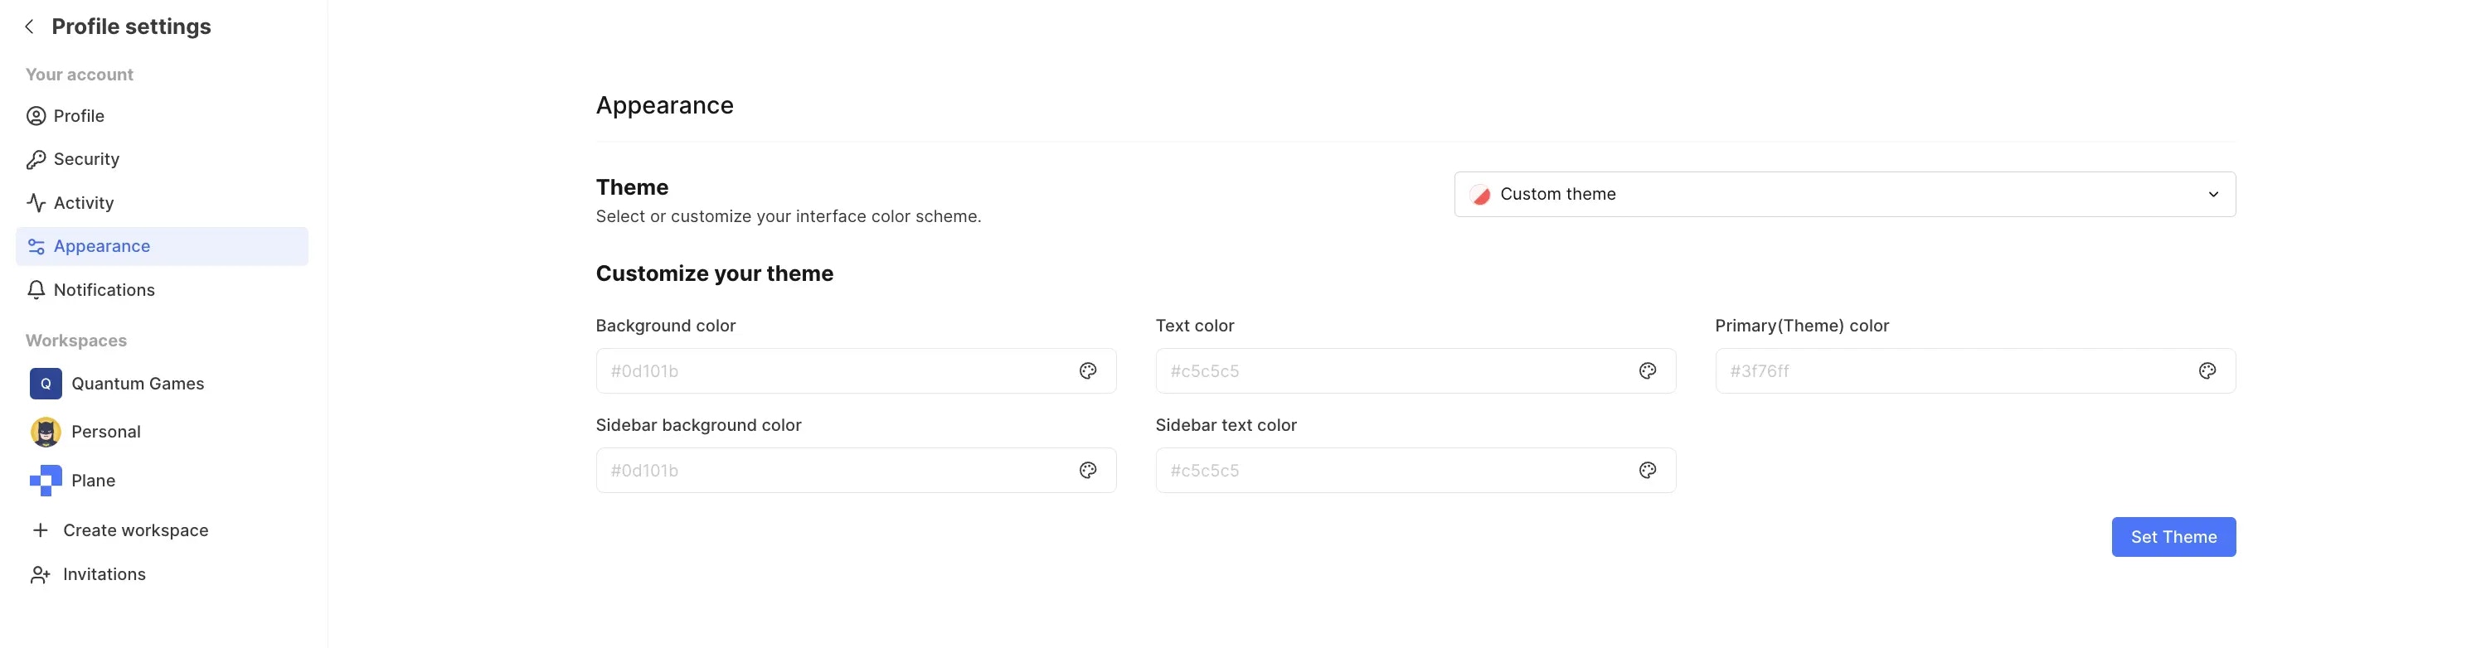Open the Text color palette picker icon
The height and width of the screenshot is (648, 2491).
click(x=1648, y=371)
